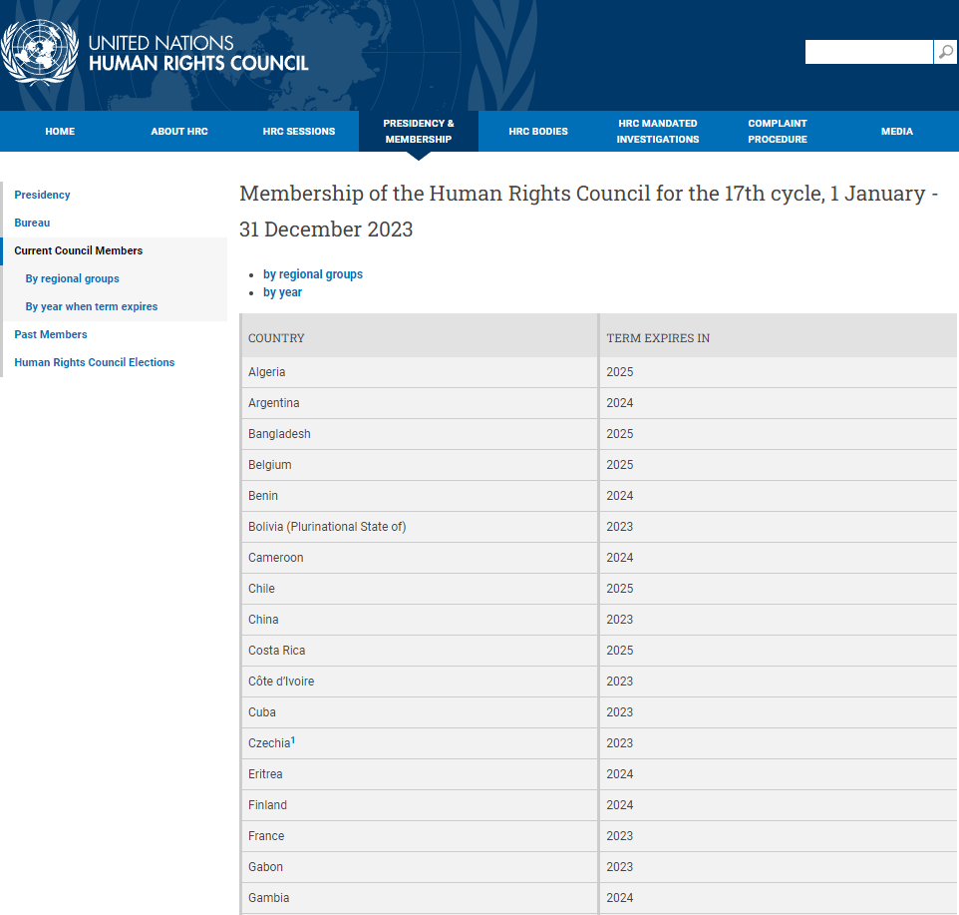Open Human Rights Council Elections
This screenshot has height=915, width=959.
pyautogui.click(x=95, y=362)
